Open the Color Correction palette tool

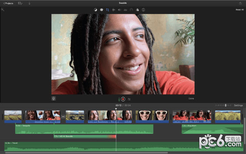pyautogui.click(x=102, y=10)
